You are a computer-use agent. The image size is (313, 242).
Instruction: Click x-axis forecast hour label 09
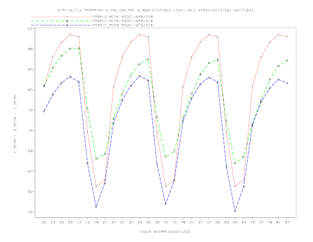[x=70, y=222]
